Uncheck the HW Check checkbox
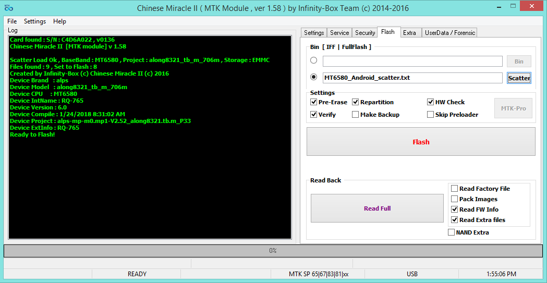The image size is (547, 283). [x=430, y=102]
